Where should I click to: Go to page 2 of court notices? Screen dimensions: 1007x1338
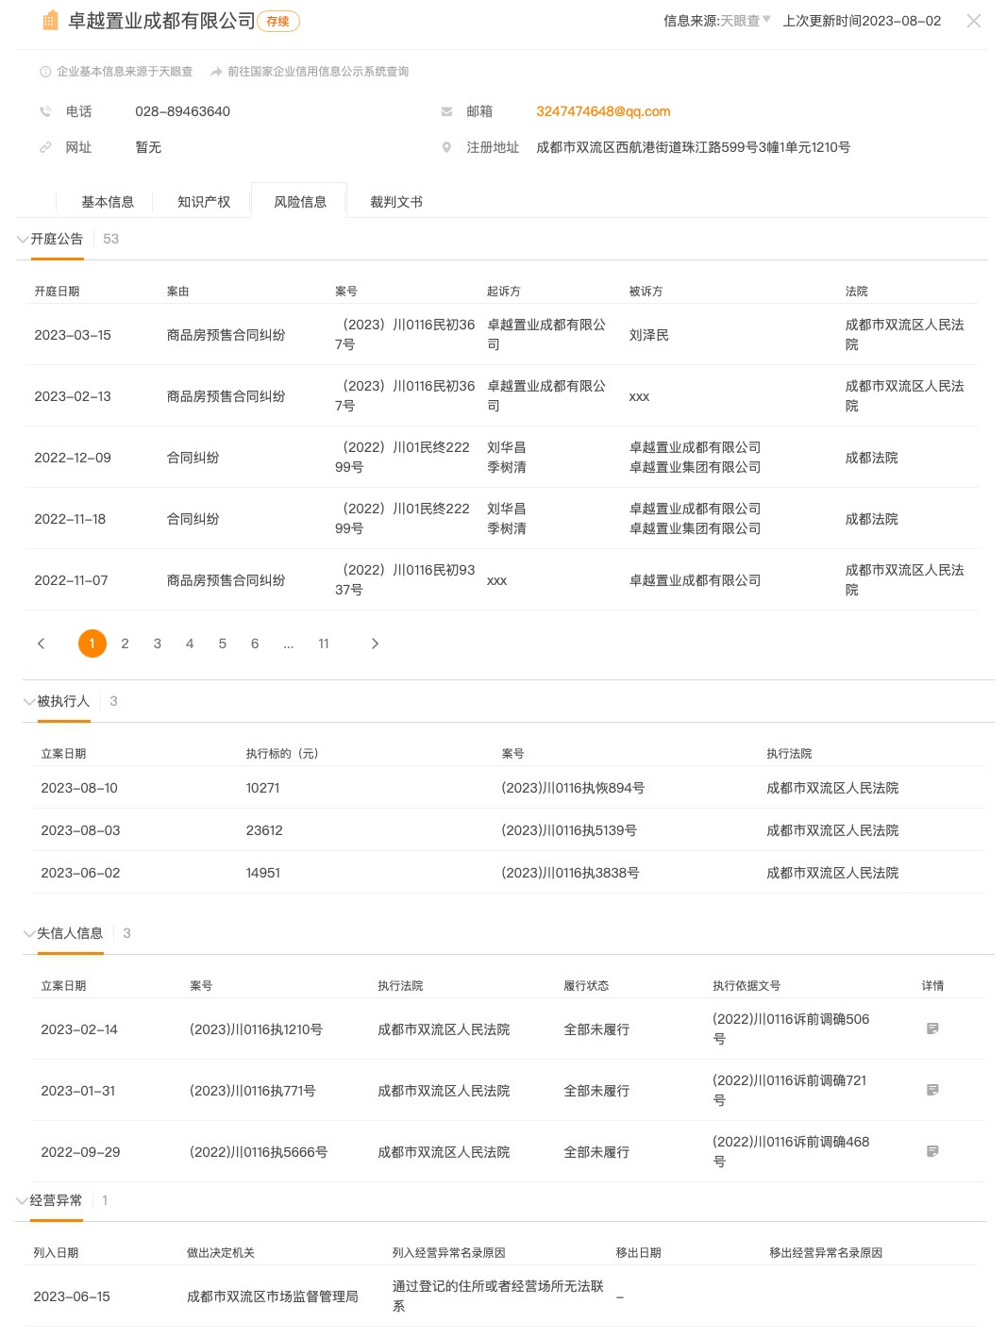tap(125, 644)
